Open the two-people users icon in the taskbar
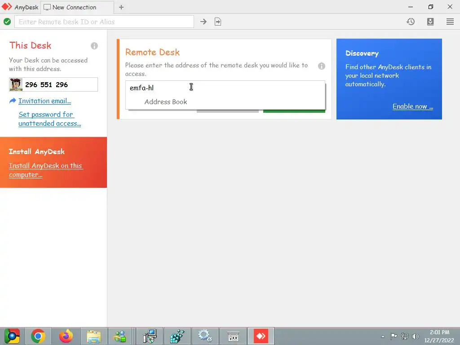460x345 pixels. [x=120, y=336]
